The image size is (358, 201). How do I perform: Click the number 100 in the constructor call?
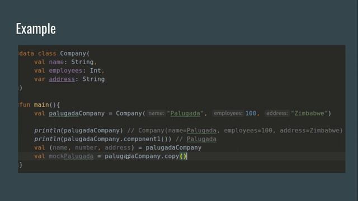tap(251, 113)
